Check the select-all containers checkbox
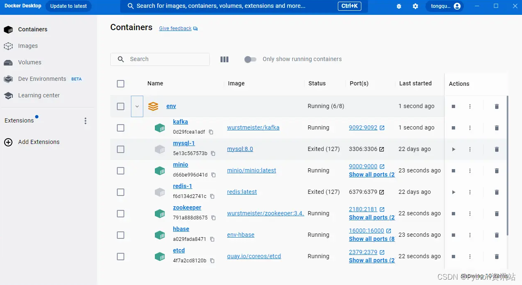The height and width of the screenshot is (285, 522). coord(121,84)
